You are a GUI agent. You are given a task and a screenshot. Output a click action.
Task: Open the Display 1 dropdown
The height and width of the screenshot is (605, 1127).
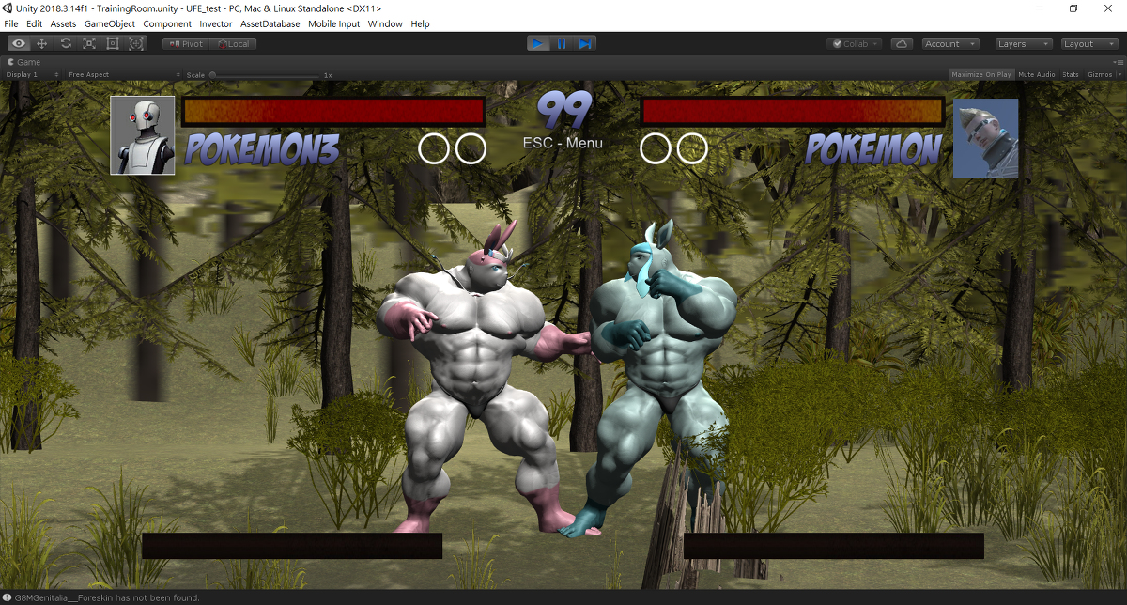[x=32, y=74]
